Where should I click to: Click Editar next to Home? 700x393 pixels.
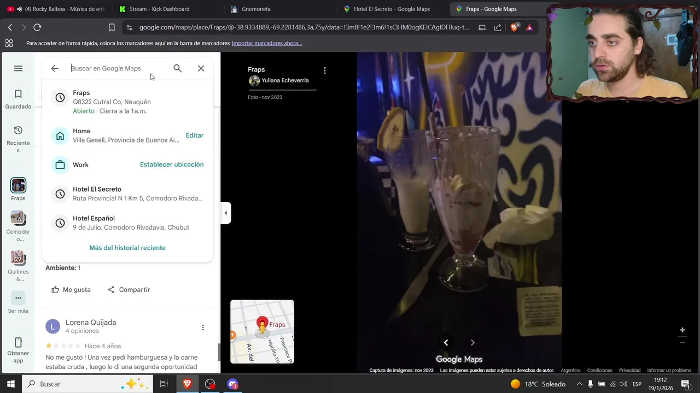tap(194, 135)
